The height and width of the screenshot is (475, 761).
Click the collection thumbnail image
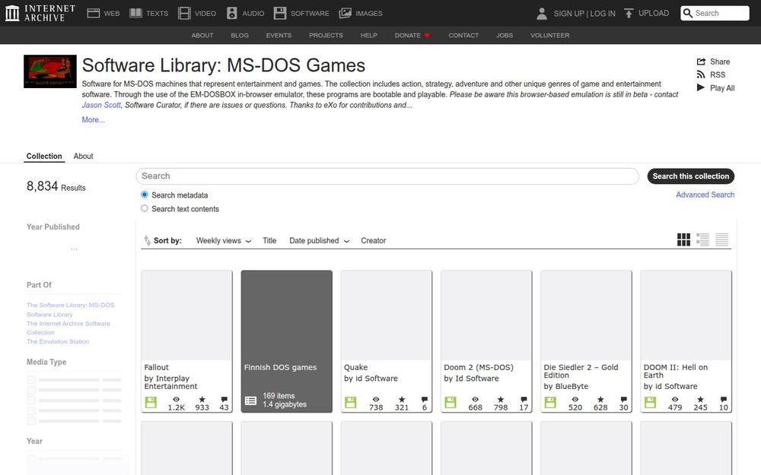50,71
